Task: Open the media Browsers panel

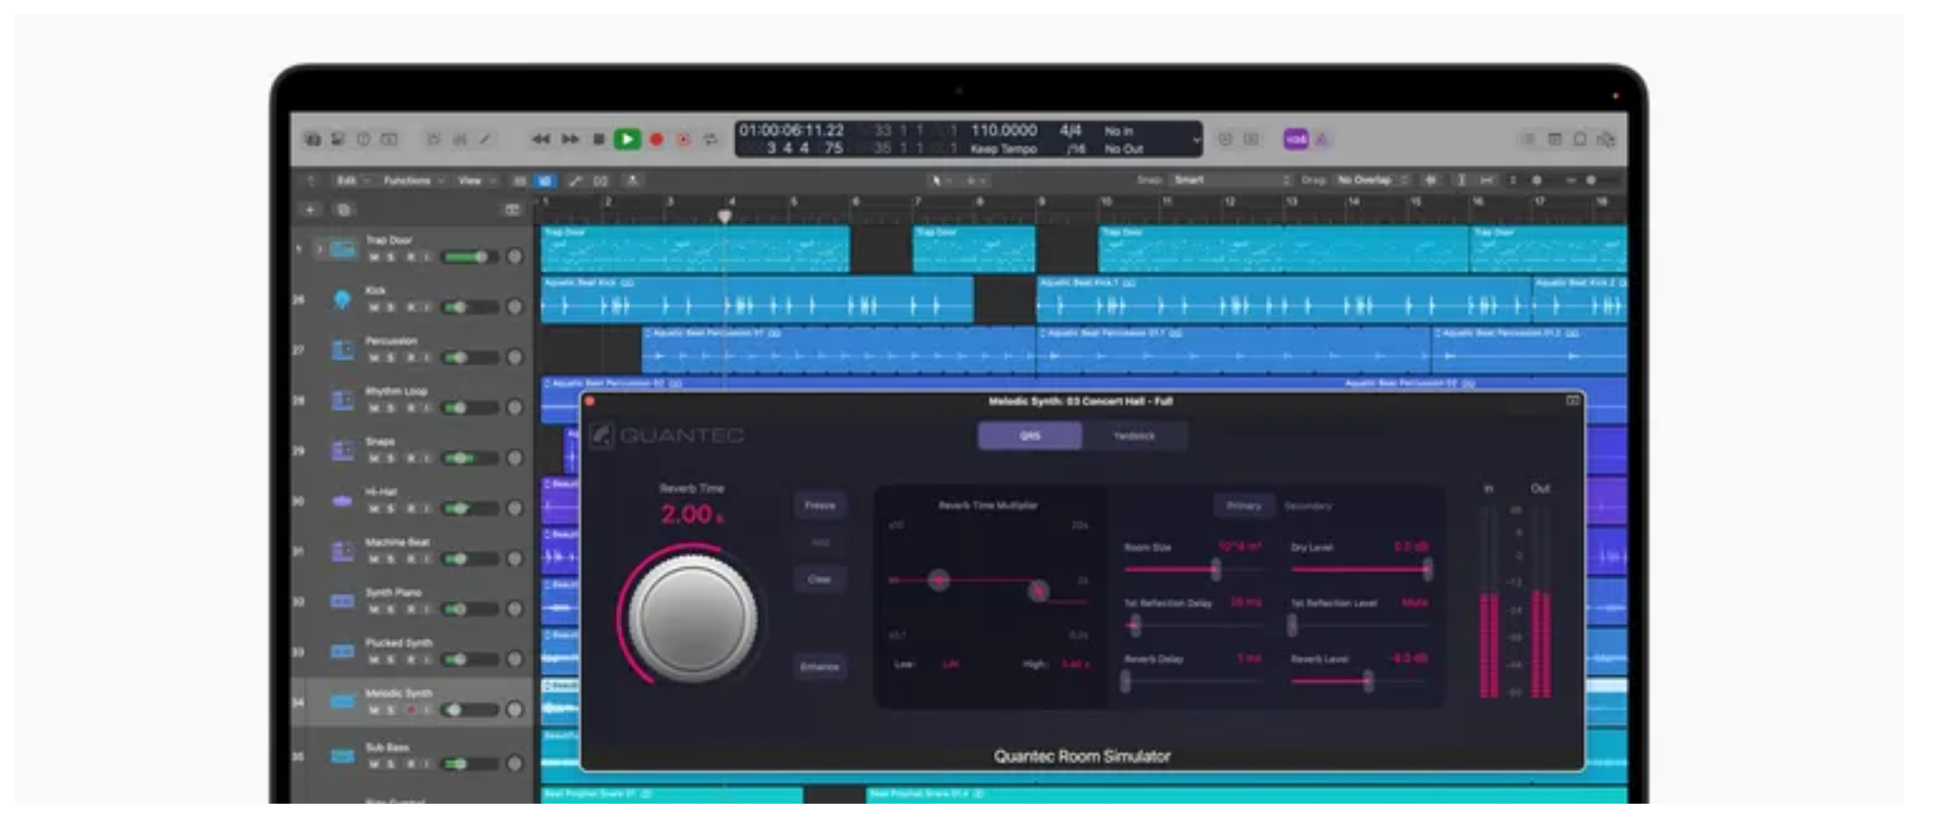Action: point(1606,139)
